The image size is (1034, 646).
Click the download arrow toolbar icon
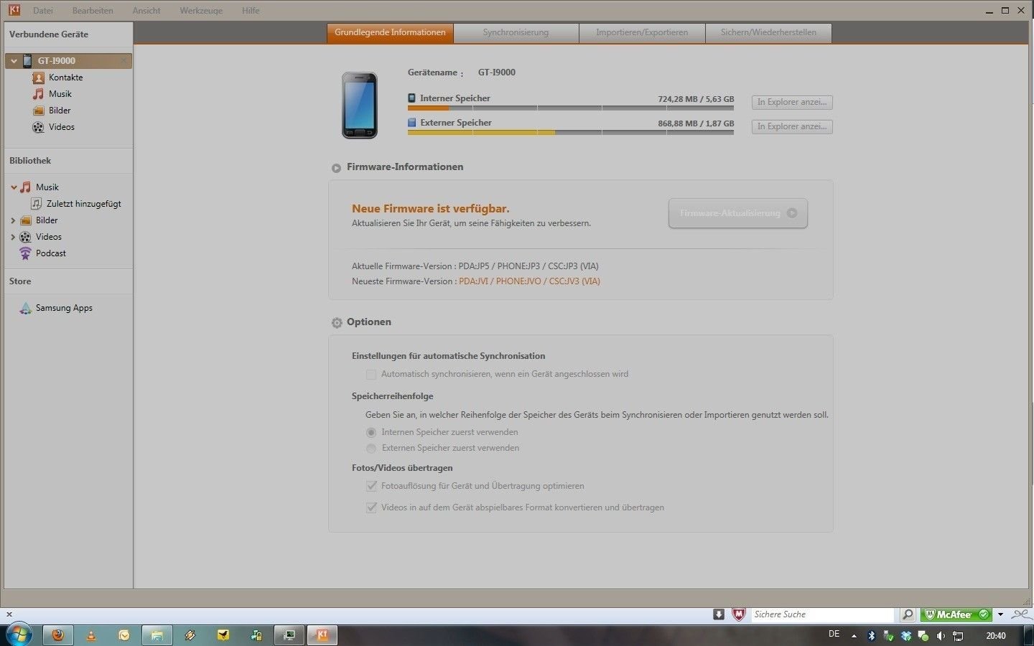pyautogui.click(x=719, y=614)
